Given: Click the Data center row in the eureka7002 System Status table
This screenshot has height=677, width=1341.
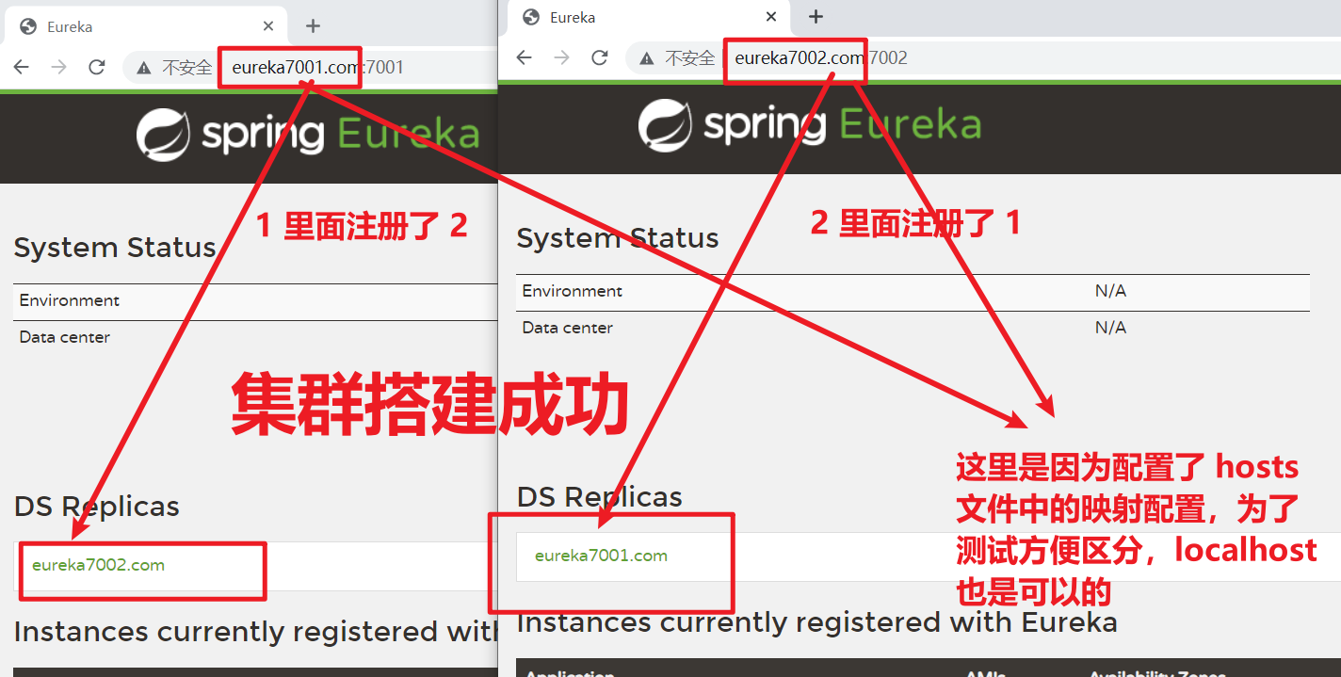Looking at the screenshot, I should 913,329.
